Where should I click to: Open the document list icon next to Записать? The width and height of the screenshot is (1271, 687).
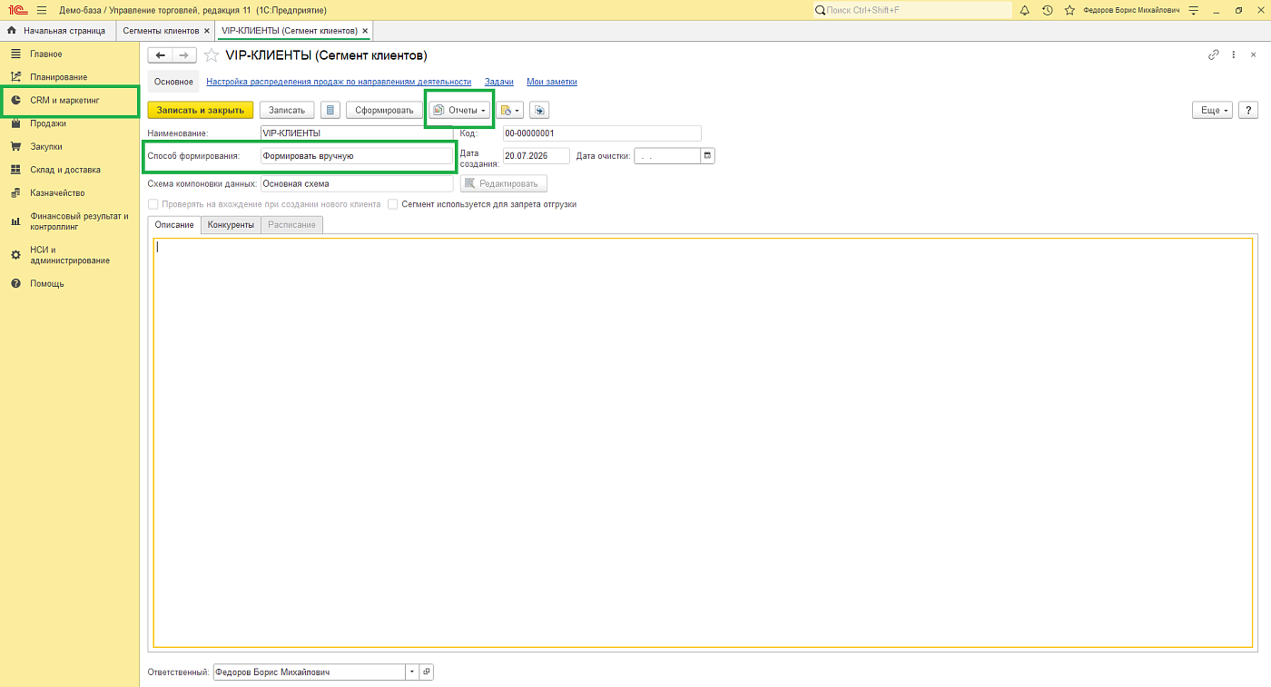(x=330, y=110)
